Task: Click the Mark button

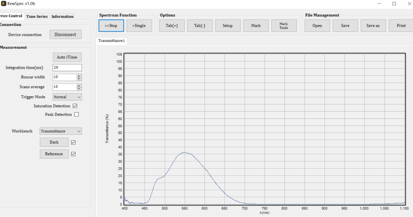Action: click(x=256, y=26)
